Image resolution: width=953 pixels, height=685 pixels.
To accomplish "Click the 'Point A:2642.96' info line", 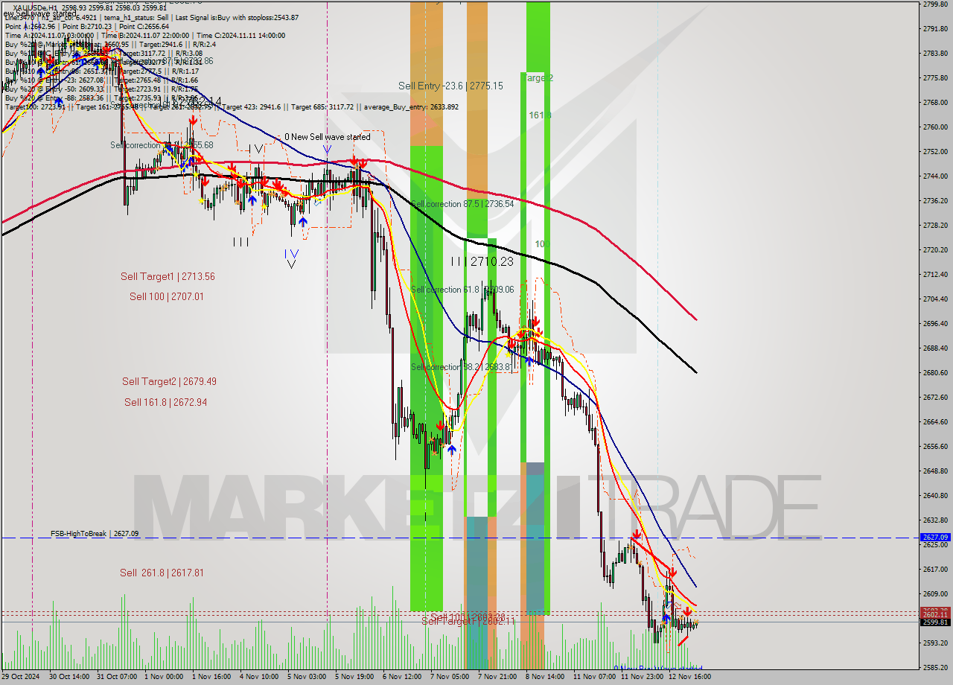I will click(32, 26).
